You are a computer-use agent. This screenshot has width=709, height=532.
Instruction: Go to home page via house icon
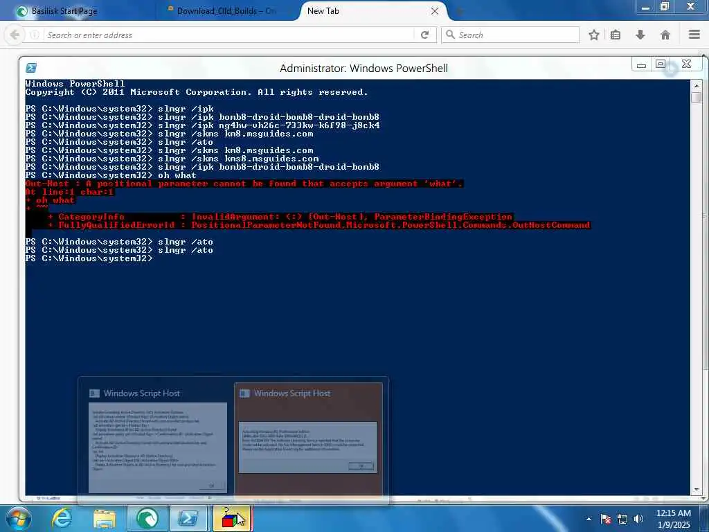tap(665, 35)
